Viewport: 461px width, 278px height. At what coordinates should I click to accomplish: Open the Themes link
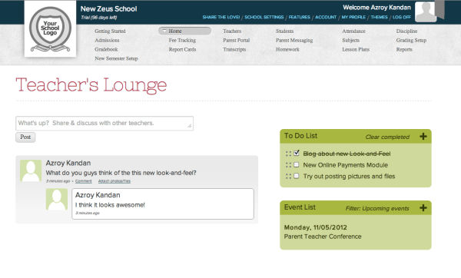tap(380, 18)
